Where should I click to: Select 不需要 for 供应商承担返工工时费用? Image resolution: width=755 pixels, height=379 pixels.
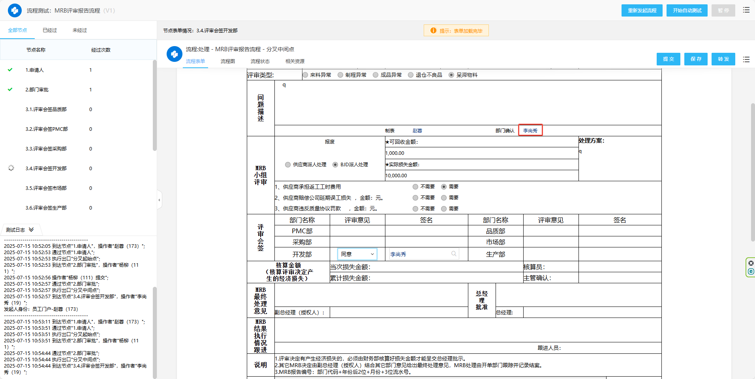pos(415,187)
